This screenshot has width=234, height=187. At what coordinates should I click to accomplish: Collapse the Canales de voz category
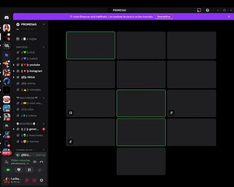[25, 150]
